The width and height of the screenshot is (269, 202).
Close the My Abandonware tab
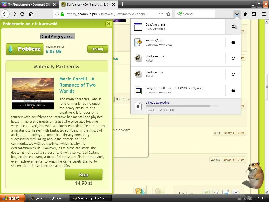[54, 4]
